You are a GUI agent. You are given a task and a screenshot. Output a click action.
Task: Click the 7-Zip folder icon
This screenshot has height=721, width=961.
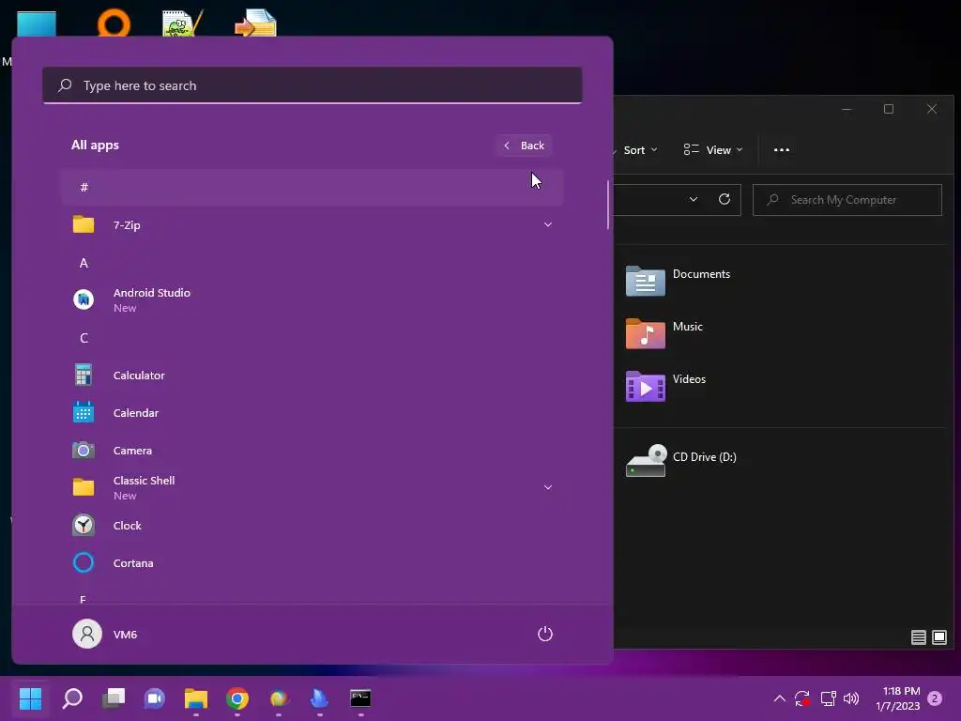[x=84, y=224]
